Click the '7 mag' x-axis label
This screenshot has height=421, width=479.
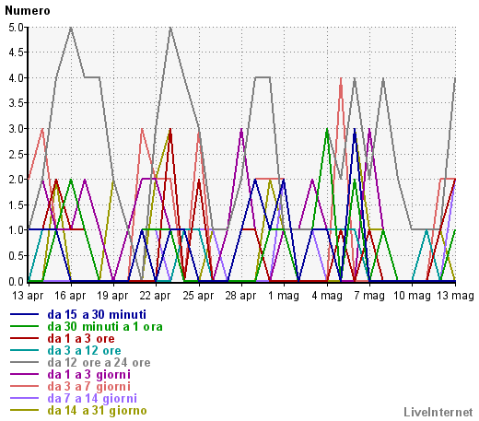[369, 296]
